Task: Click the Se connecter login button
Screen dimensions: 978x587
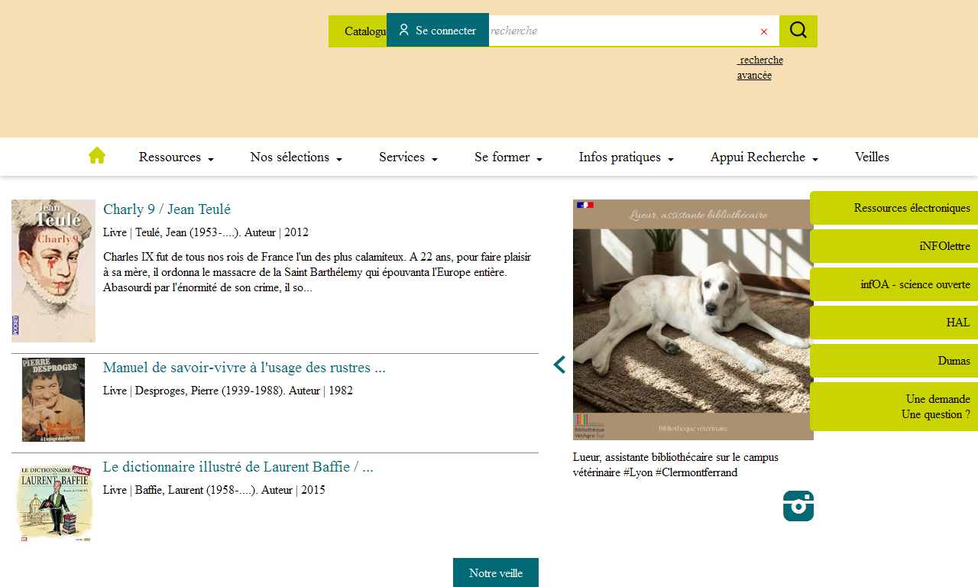Action: 437,31
